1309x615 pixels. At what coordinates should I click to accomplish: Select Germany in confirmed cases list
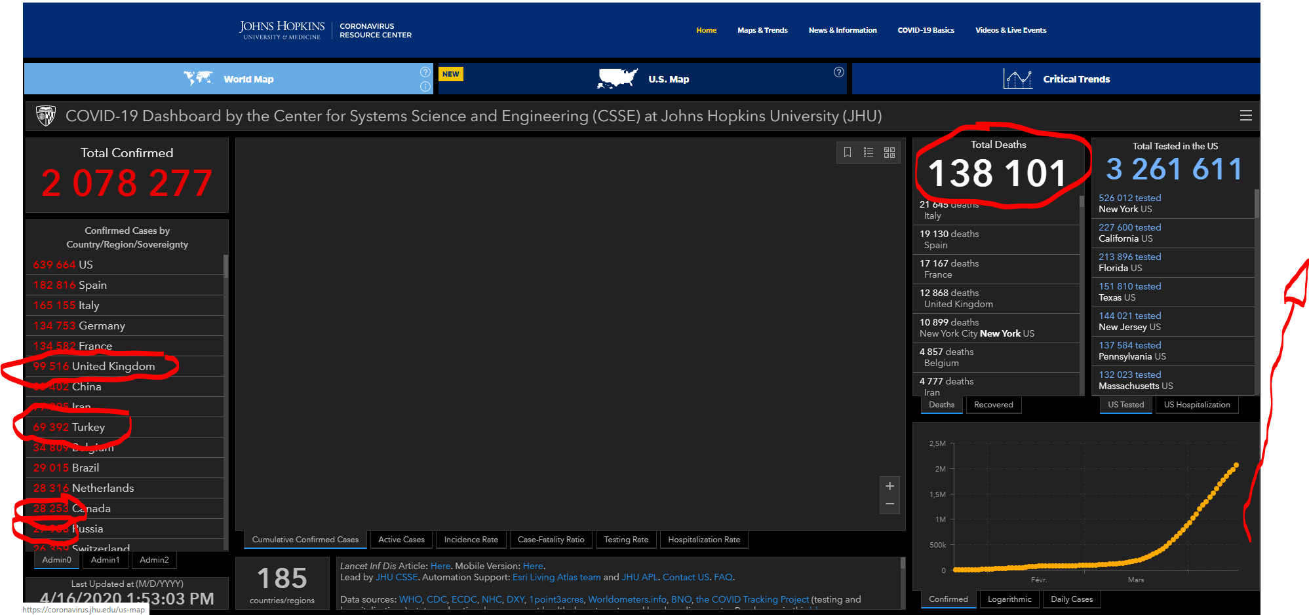(x=125, y=326)
